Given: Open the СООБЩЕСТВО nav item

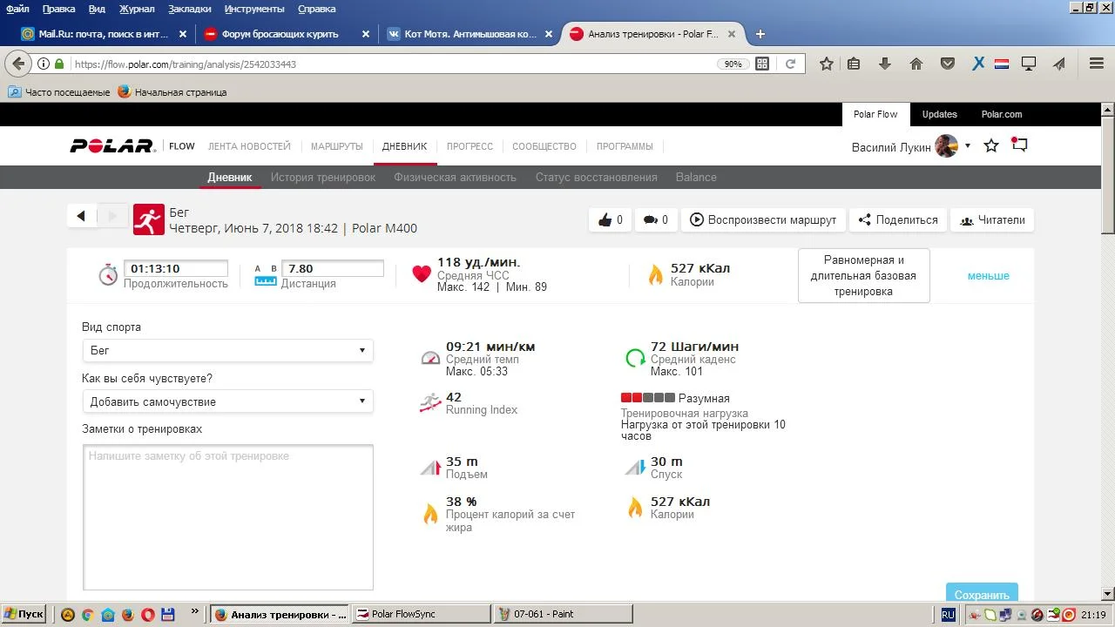Looking at the screenshot, I should (544, 146).
